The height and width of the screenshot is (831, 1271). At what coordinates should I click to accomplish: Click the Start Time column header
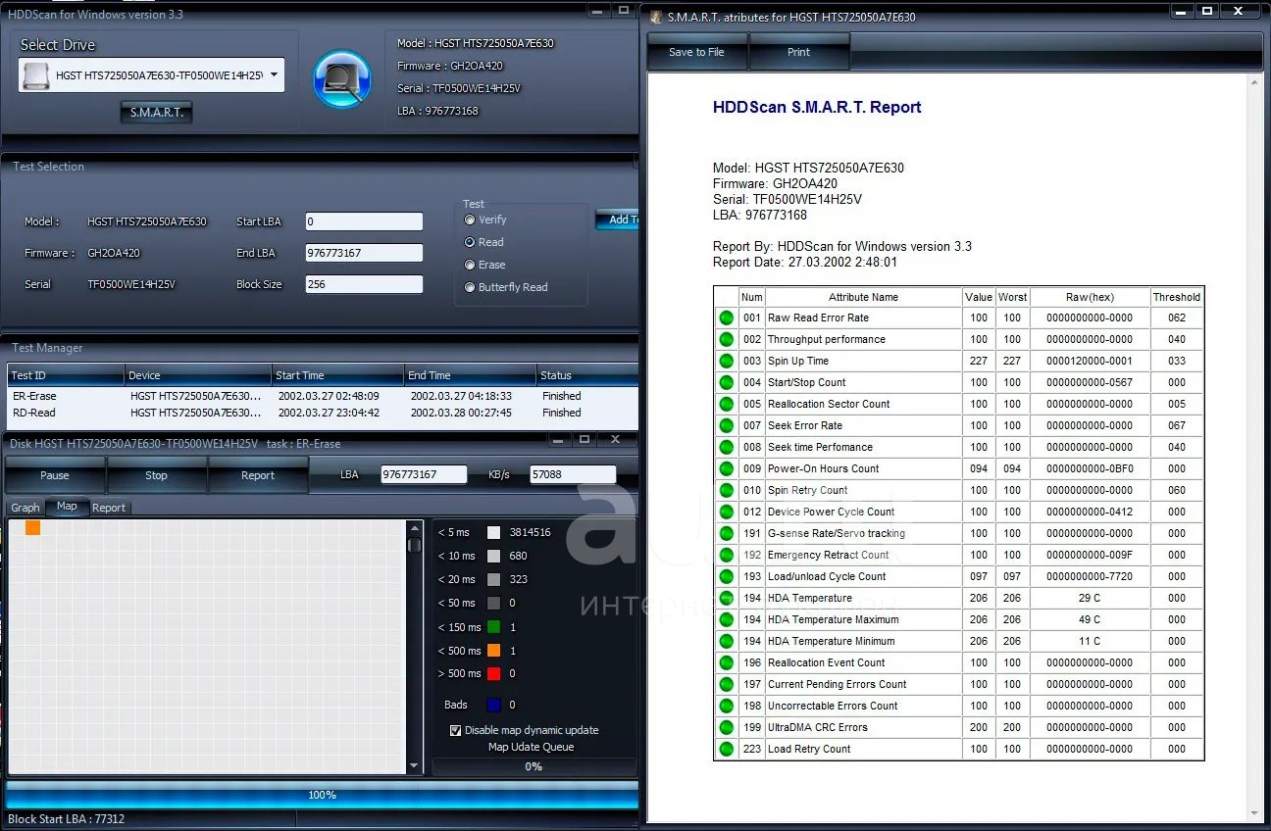337,375
